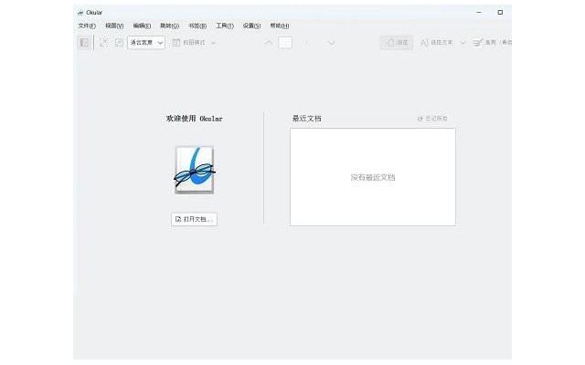The height and width of the screenshot is (365, 585).
Task: Click the 打开文档... button
Action: pyautogui.click(x=194, y=219)
